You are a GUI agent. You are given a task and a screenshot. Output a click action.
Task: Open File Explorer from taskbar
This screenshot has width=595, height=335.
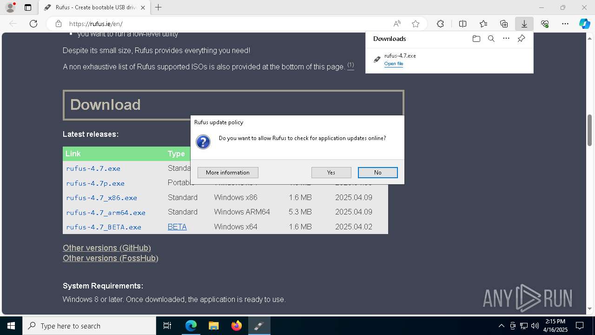213,326
